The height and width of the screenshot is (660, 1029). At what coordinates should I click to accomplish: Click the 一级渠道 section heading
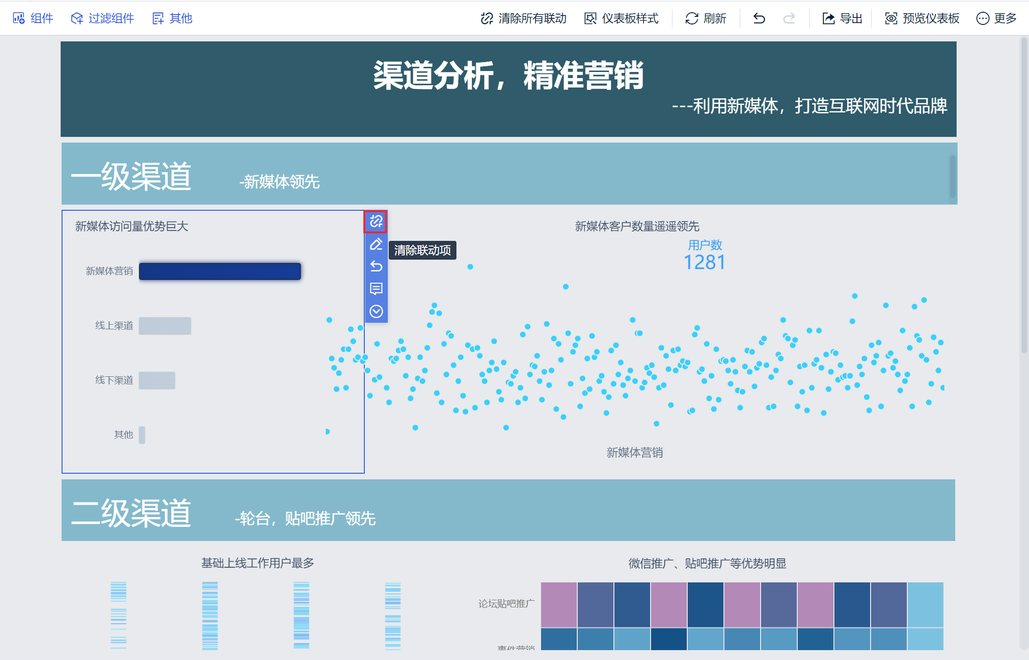(131, 176)
